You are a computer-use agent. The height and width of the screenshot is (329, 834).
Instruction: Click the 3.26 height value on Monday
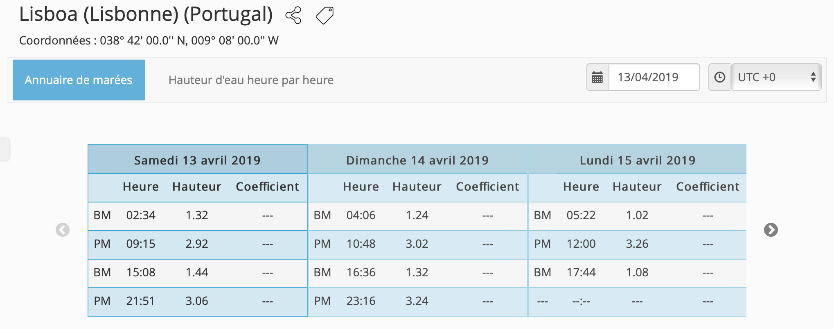click(x=637, y=244)
